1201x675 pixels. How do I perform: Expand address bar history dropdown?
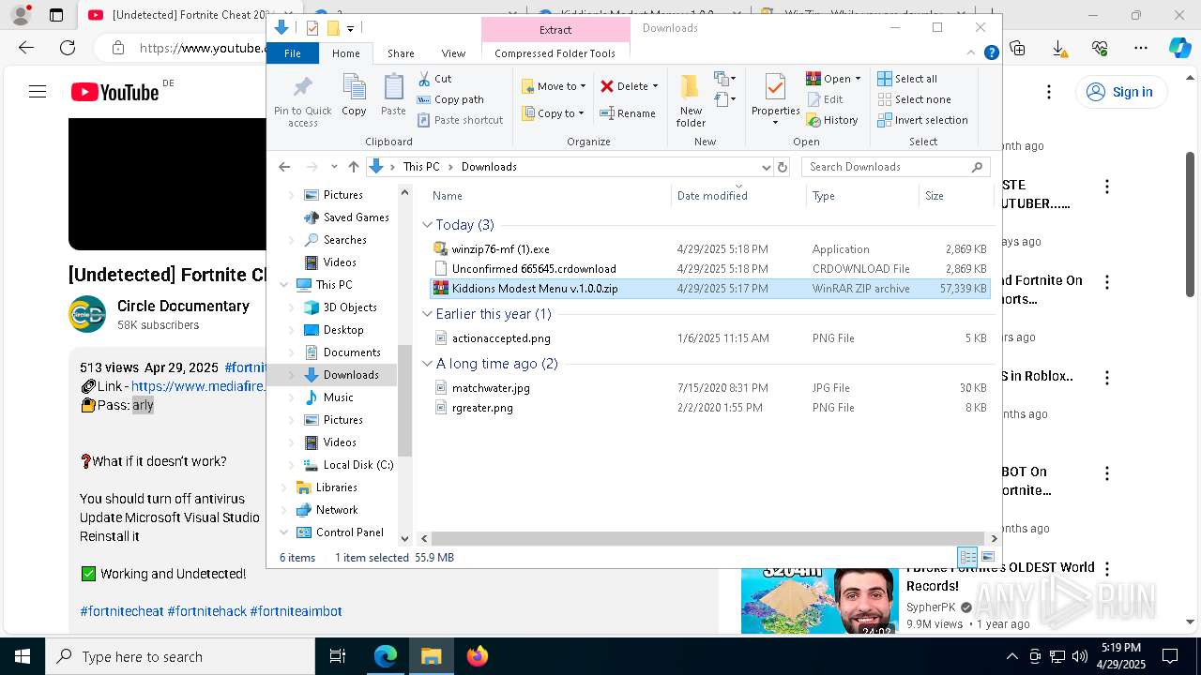[766, 167]
